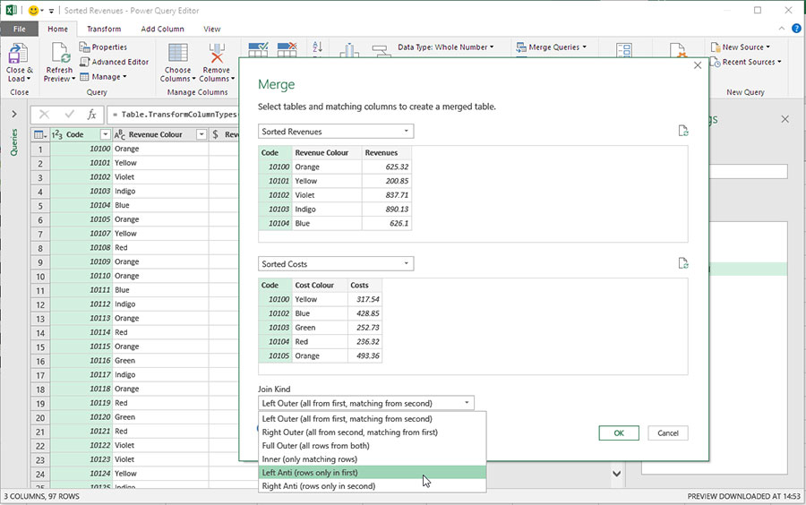Open the Data Type: Whole Number dropdown
This screenshot has height=505, width=806.
click(445, 47)
